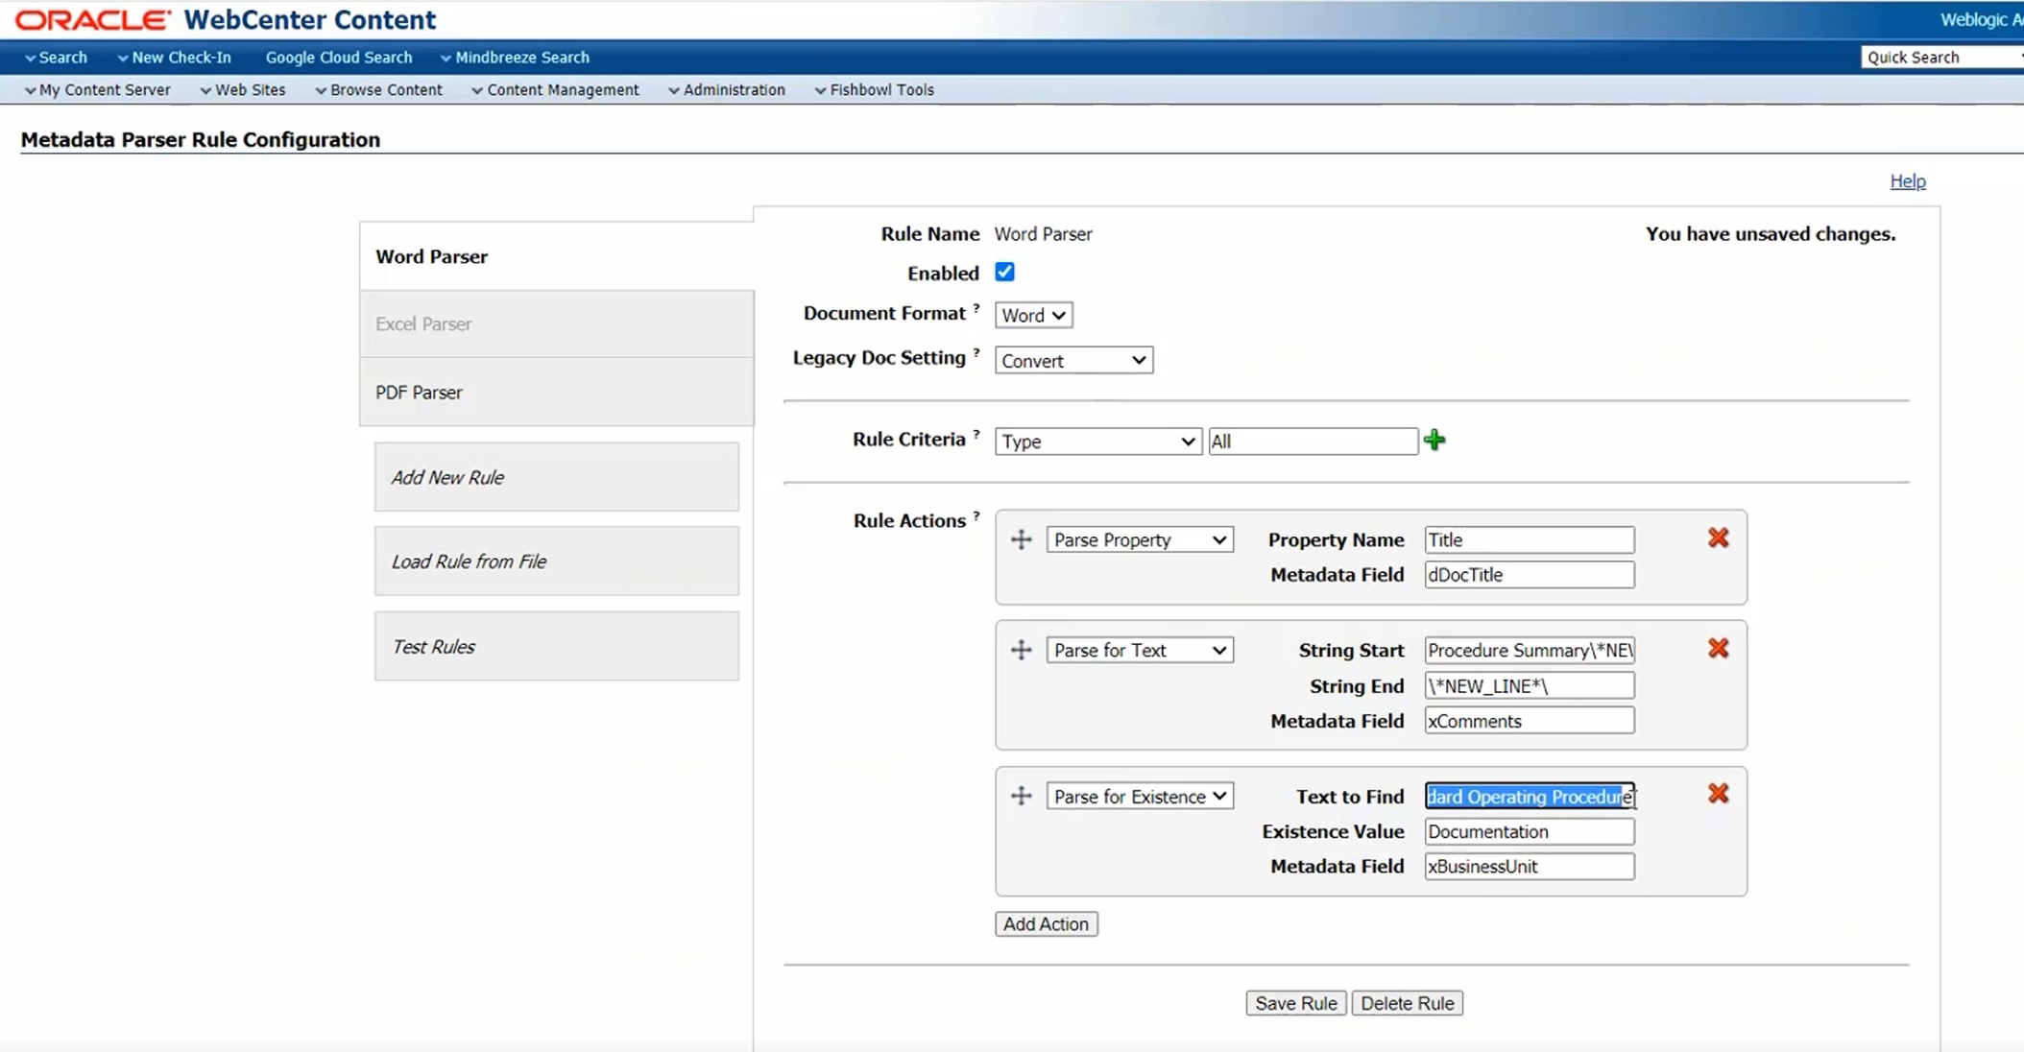The height and width of the screenshot is (1052, 2024).
Task: Click the Text to Find input field
Action: coord(1529,796)
